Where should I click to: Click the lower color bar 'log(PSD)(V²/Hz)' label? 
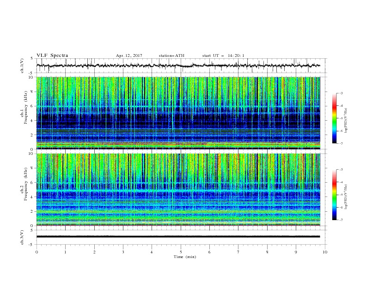point(346,197)
